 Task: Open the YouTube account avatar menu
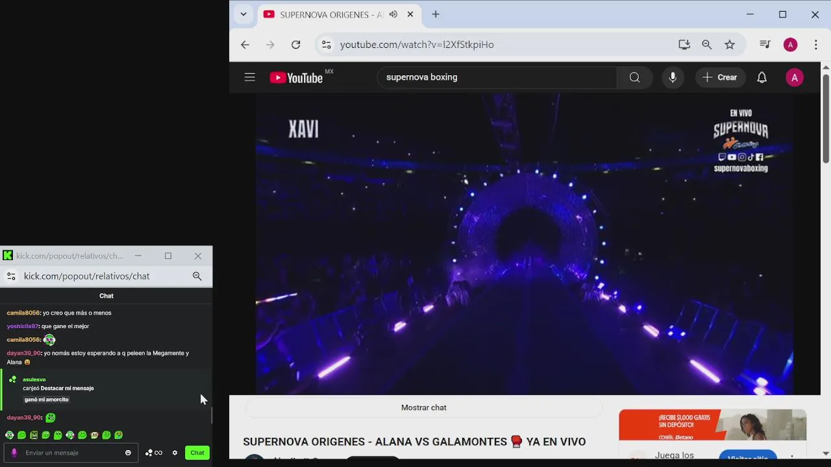tap(795, 77)
